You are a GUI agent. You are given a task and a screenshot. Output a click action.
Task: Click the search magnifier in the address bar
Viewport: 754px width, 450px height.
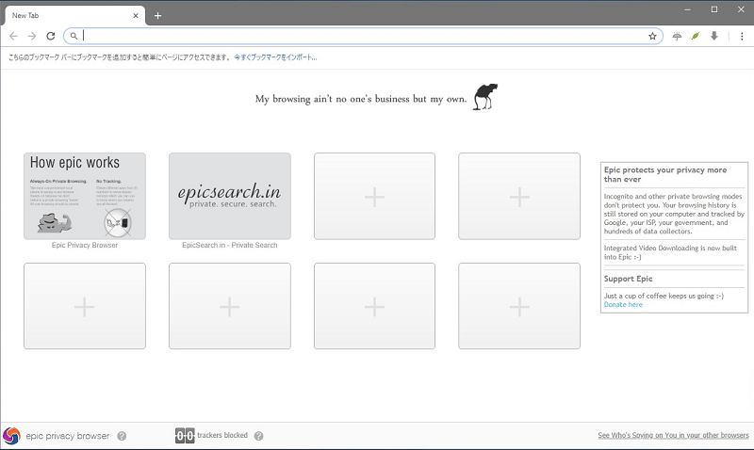click(x=74, y=36)
